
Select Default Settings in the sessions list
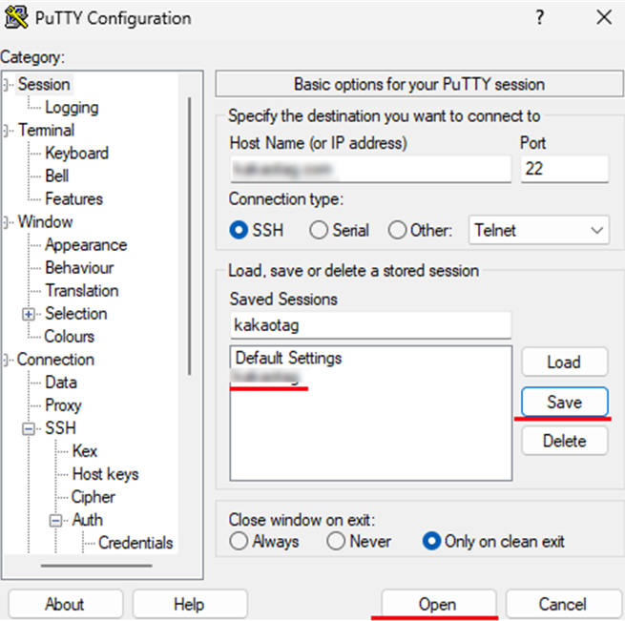[x=288, y=358]
